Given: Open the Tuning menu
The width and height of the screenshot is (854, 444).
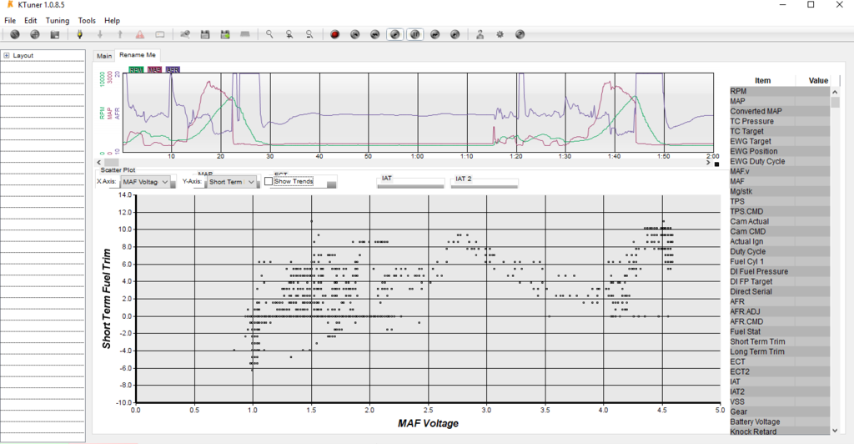Looking at the screenshot, I should [x=58, y=21].
